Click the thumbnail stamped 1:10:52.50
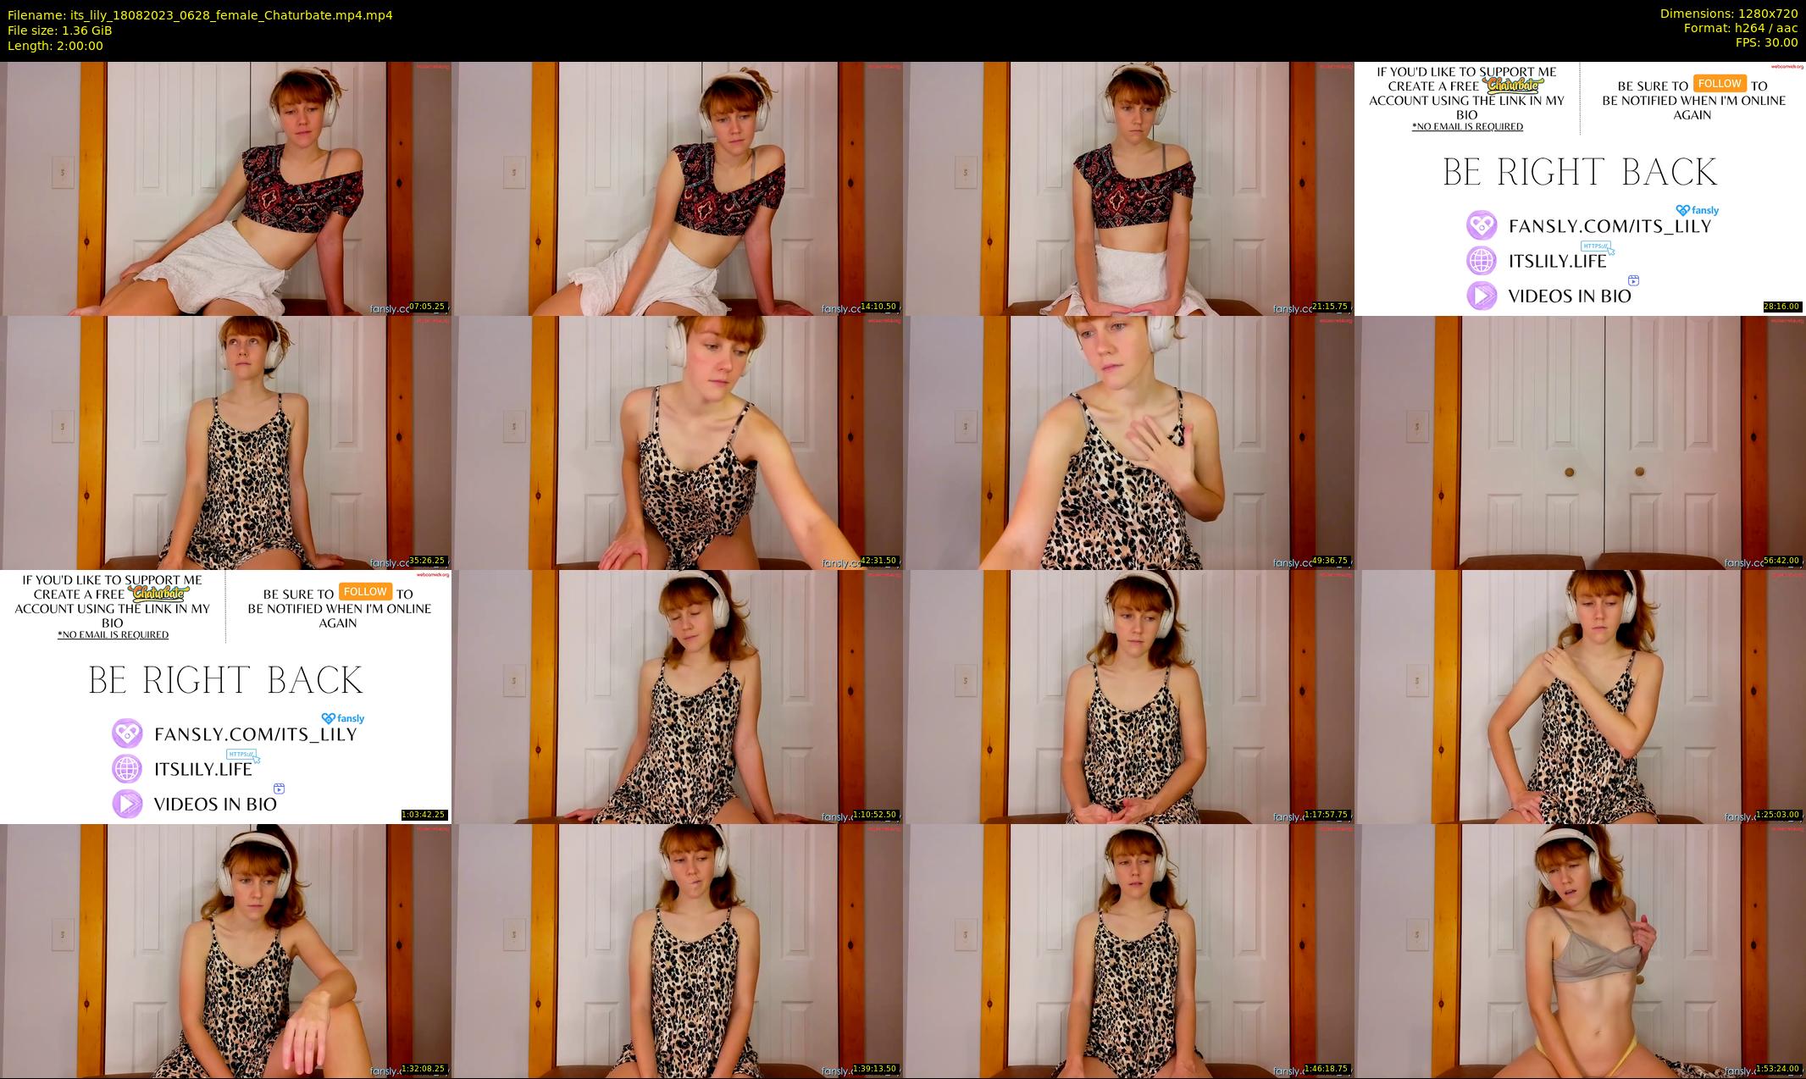 coord(677,696)
